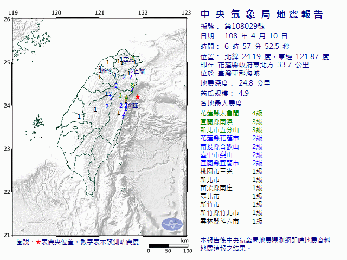Image resolution: width=347 pixels, height=260 pixels.
Task: Click the report number 第108029號
Action: click(244, 26)
